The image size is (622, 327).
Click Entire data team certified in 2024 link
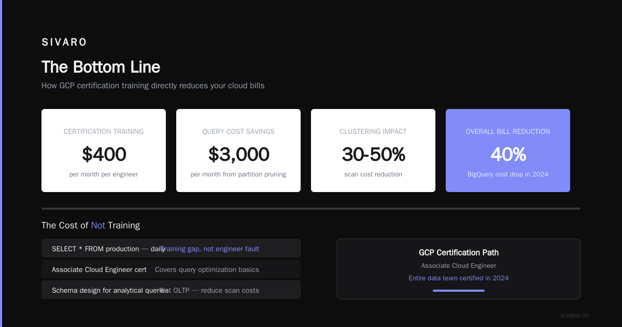pyautogui.click(x=459, y=278)
